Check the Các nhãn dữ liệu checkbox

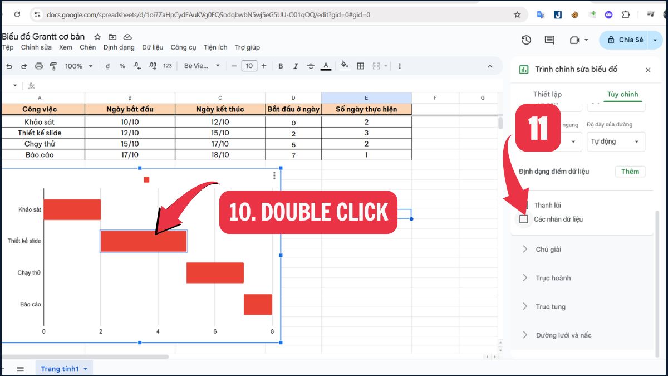click(523, 219)
